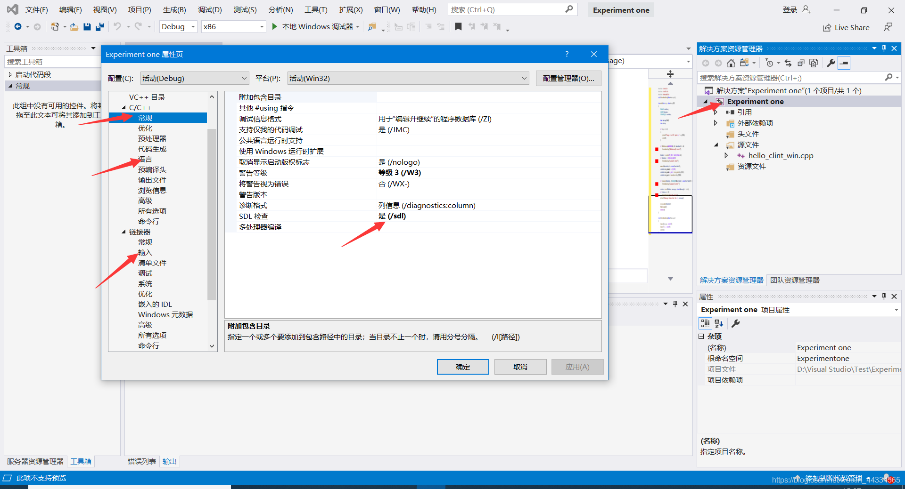Screen dimensions: 905x489
Task: Click the Save floppy disk icon
Action: pyautogui.click(x=87, y=27)
